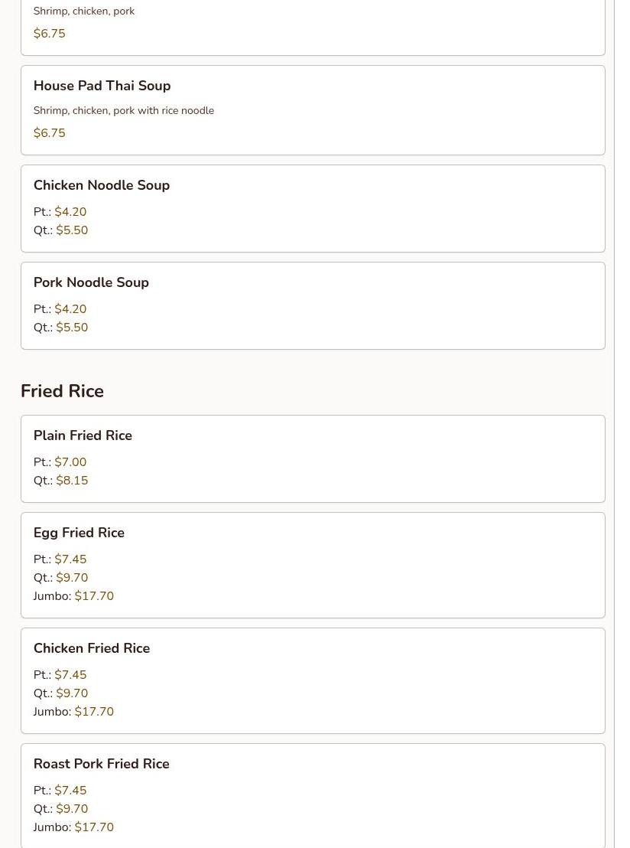The height and width of the screenshot is (848, 630).
Task: Open Roast Pork Fried Rice item
Action: tap(102, 764)
